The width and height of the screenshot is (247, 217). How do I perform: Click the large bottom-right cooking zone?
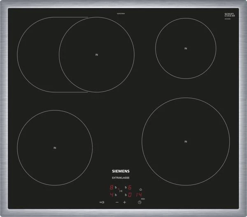tap(186, 141)
